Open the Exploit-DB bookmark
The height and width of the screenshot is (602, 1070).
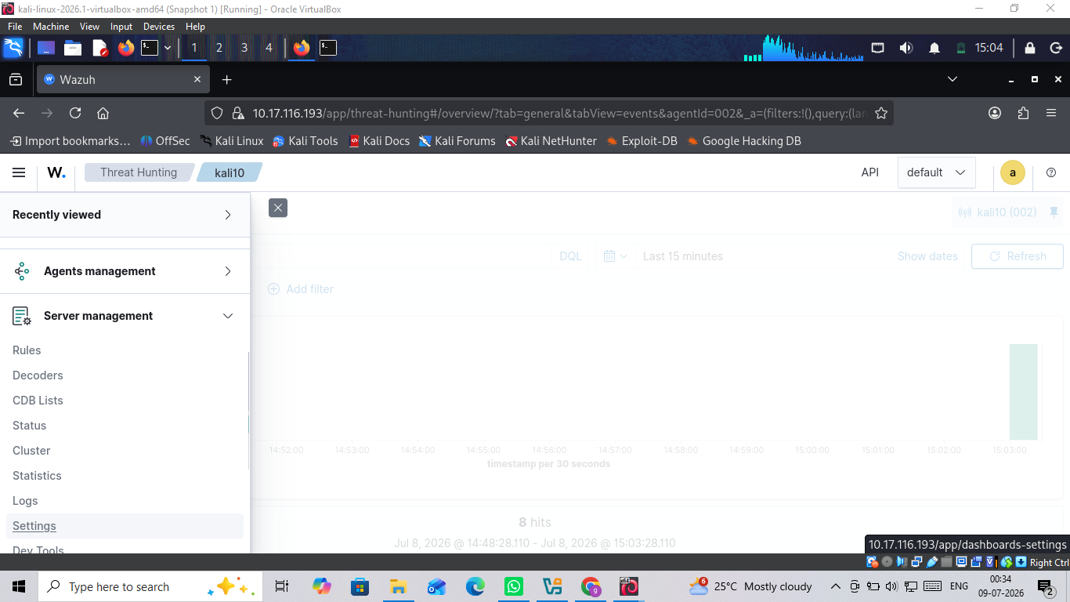tap(642, 141)
